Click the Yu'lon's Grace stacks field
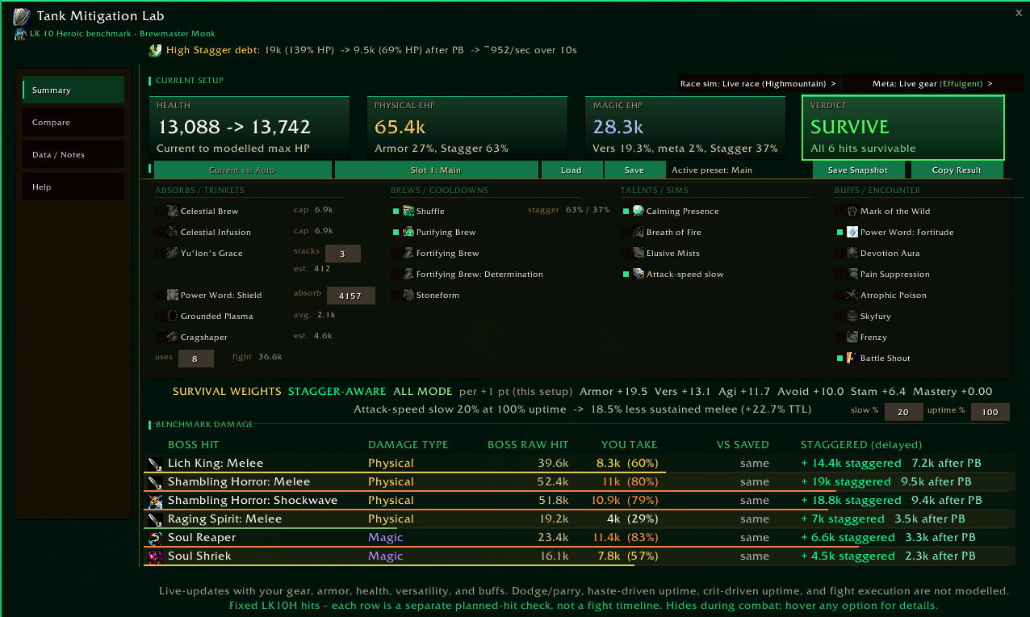 342,254
